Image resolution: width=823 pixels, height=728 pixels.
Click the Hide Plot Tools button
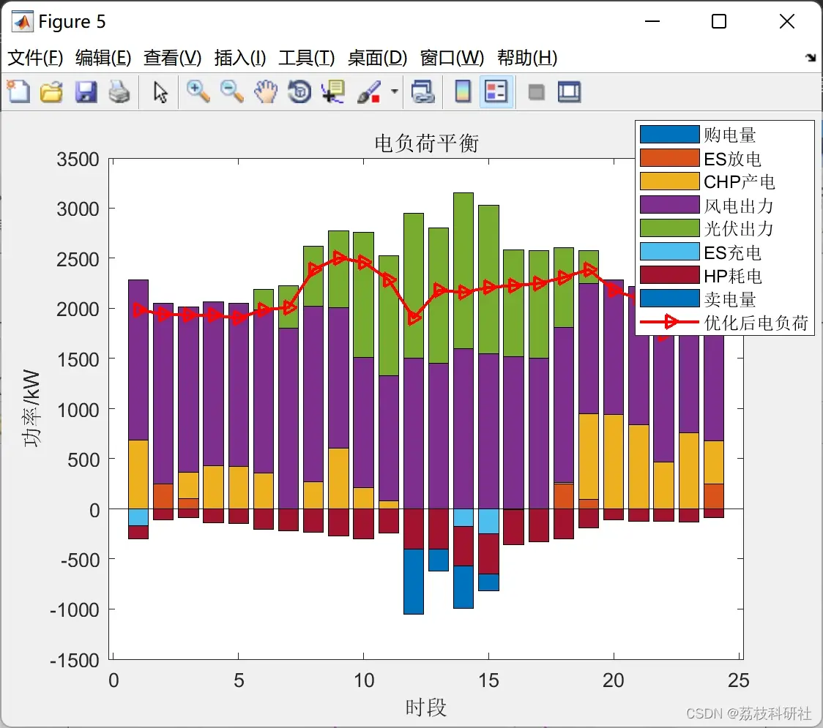(x=536, y=91)
